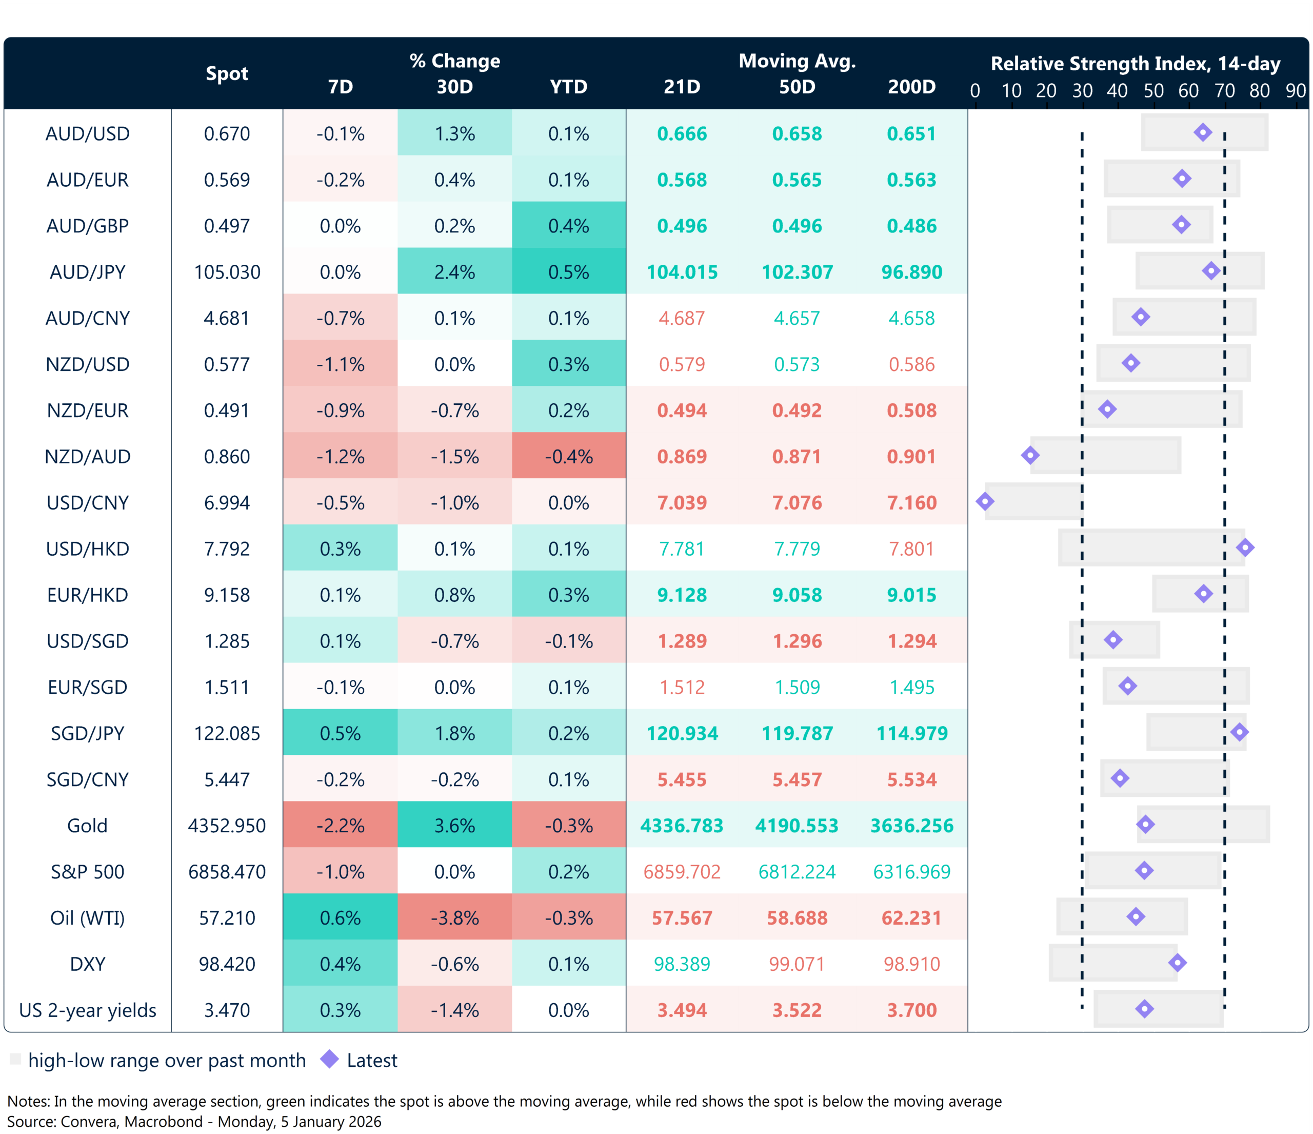1313x1134 pixels.
Task: Click the 200D moving average header
Action: [911, 87]
